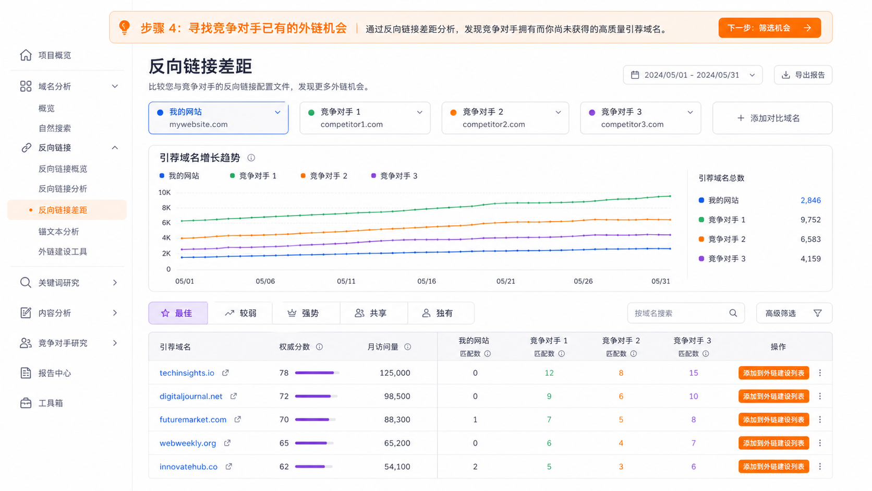Screen dimensions: 872x491
Task: Open the 我的网站 mywebsite.com dropdown
Action: (219, 118)
